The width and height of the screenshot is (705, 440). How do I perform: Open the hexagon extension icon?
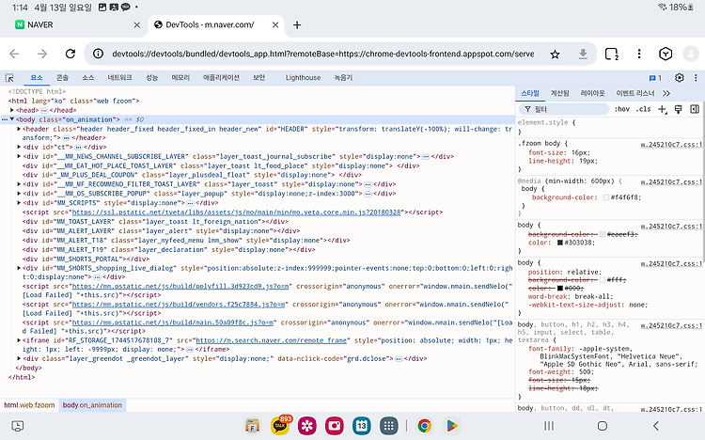[x=666, y=54]
